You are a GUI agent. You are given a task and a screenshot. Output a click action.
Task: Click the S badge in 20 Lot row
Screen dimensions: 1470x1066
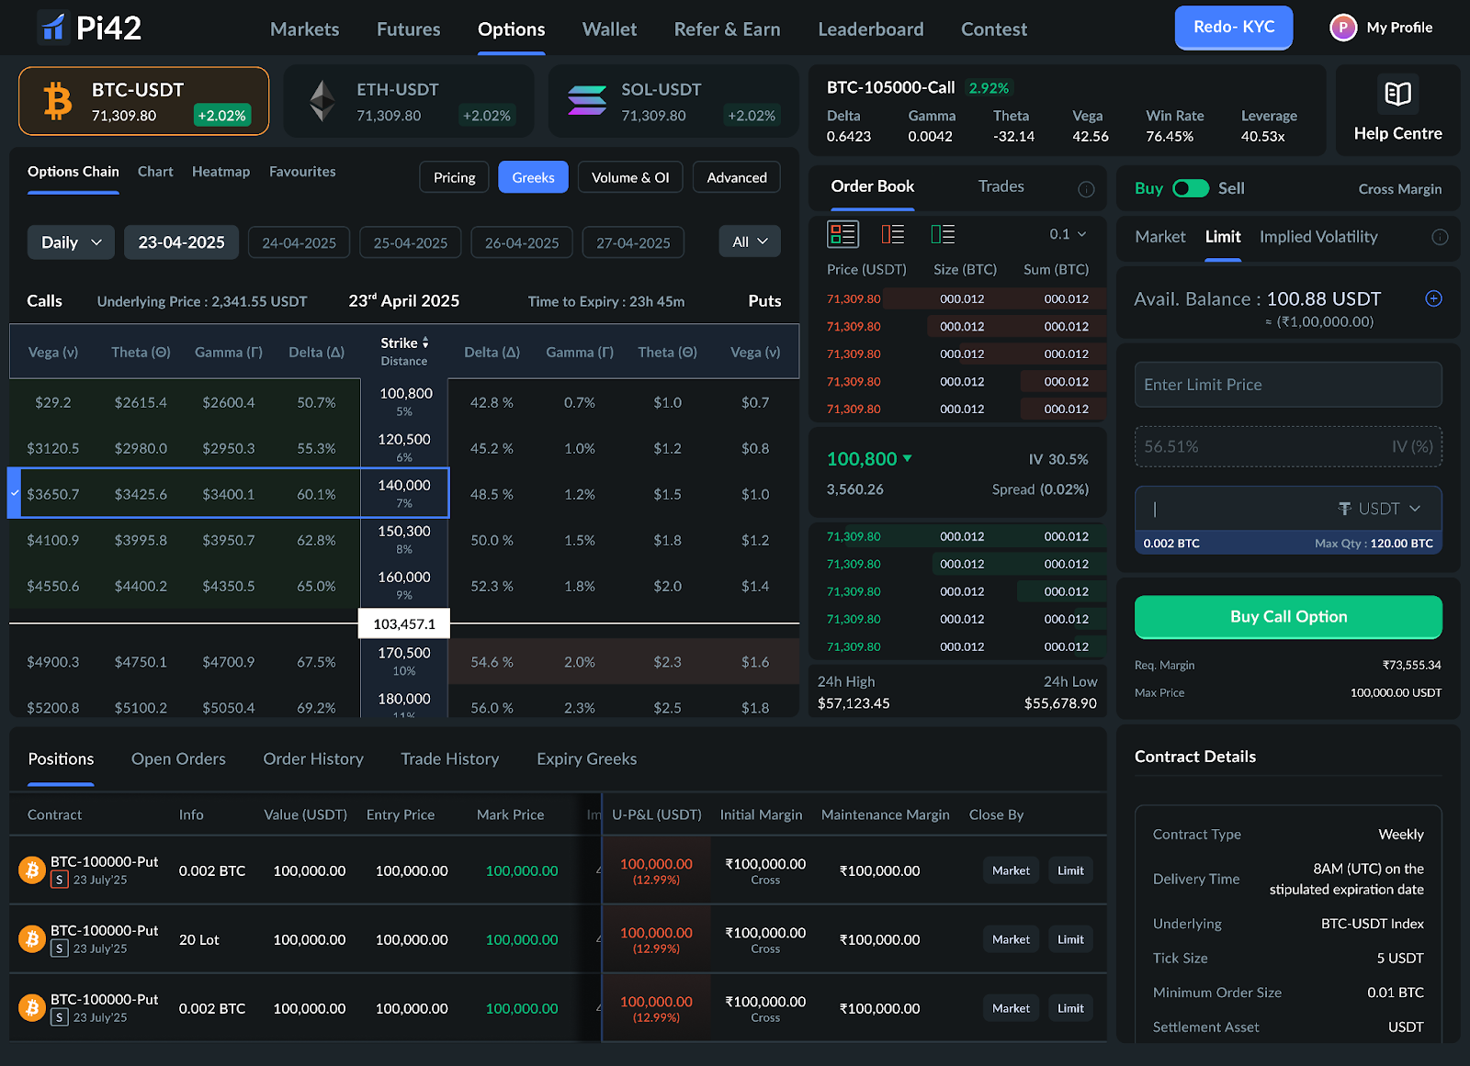tap(60, 948)
